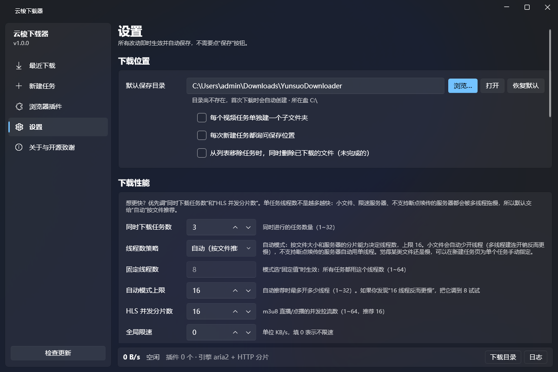Click 目录尚不存在 hint text
The image size is (558, 372).
(x=255, y=100)
